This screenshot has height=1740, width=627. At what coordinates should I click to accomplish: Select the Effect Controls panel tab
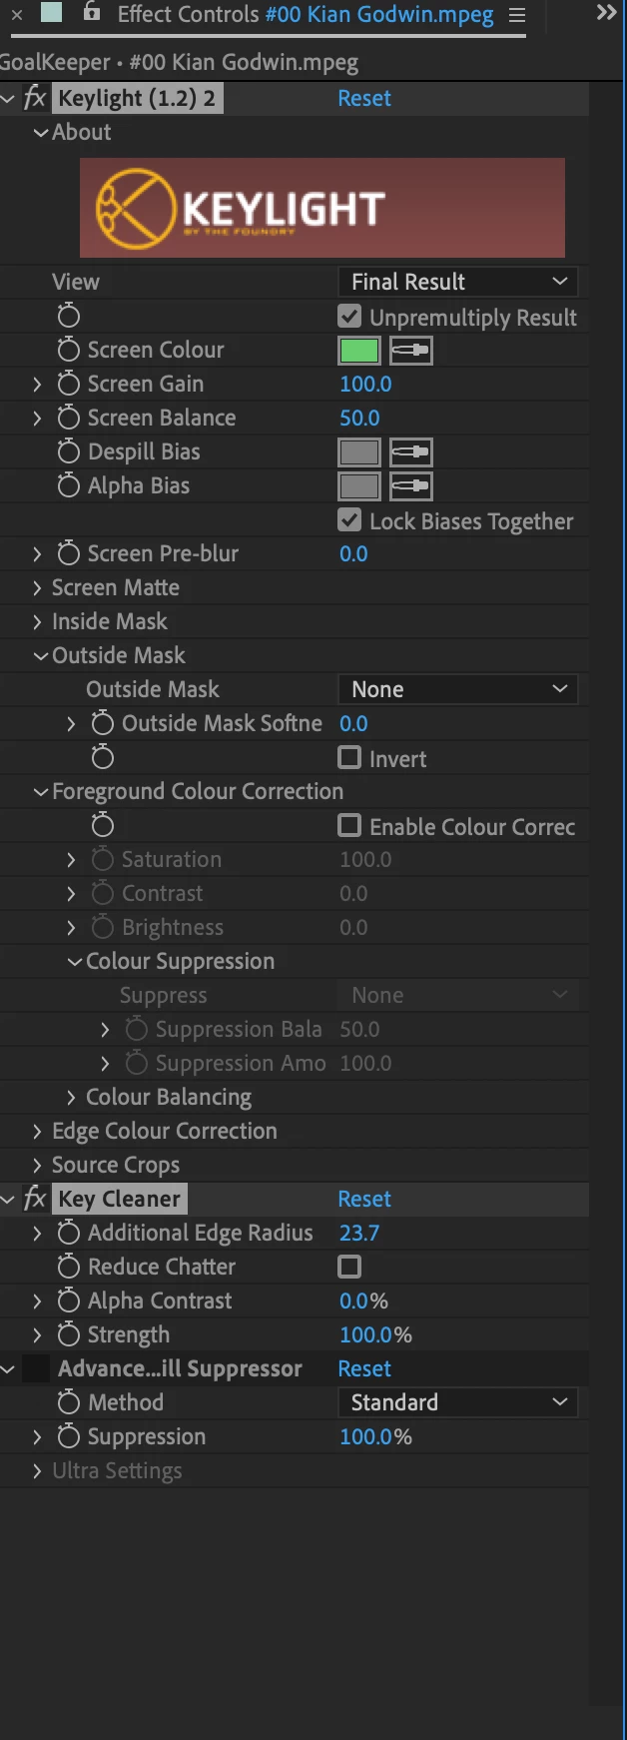(x=306, y=15)
